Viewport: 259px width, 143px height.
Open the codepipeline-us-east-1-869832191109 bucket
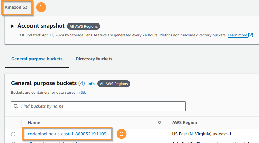(x=67, y=134)
